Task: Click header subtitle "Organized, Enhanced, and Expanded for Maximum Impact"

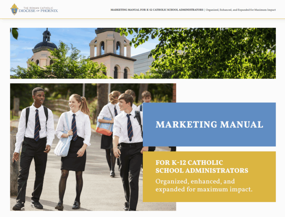Action: pos(241,10)
